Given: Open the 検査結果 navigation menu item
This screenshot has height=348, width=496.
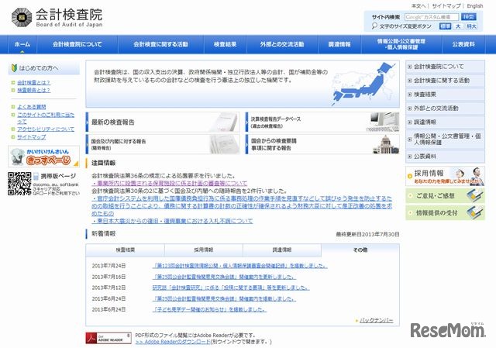Looking at the screenshot, I should click(225, 44).
